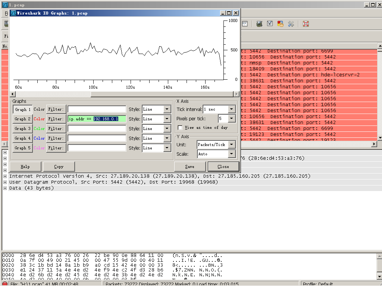Open the Y Axis Scale dropdown

pyautogui.click(x=232, y=154)
